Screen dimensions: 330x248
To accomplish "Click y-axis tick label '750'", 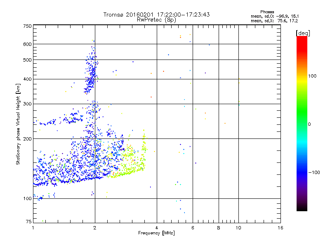I will [27, 26].
